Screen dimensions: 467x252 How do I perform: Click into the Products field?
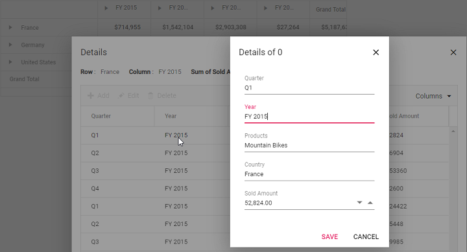tap(309, 145)
